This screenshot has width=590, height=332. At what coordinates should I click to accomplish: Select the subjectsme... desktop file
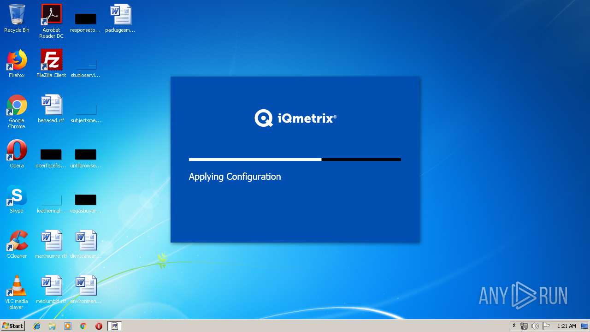85,113
